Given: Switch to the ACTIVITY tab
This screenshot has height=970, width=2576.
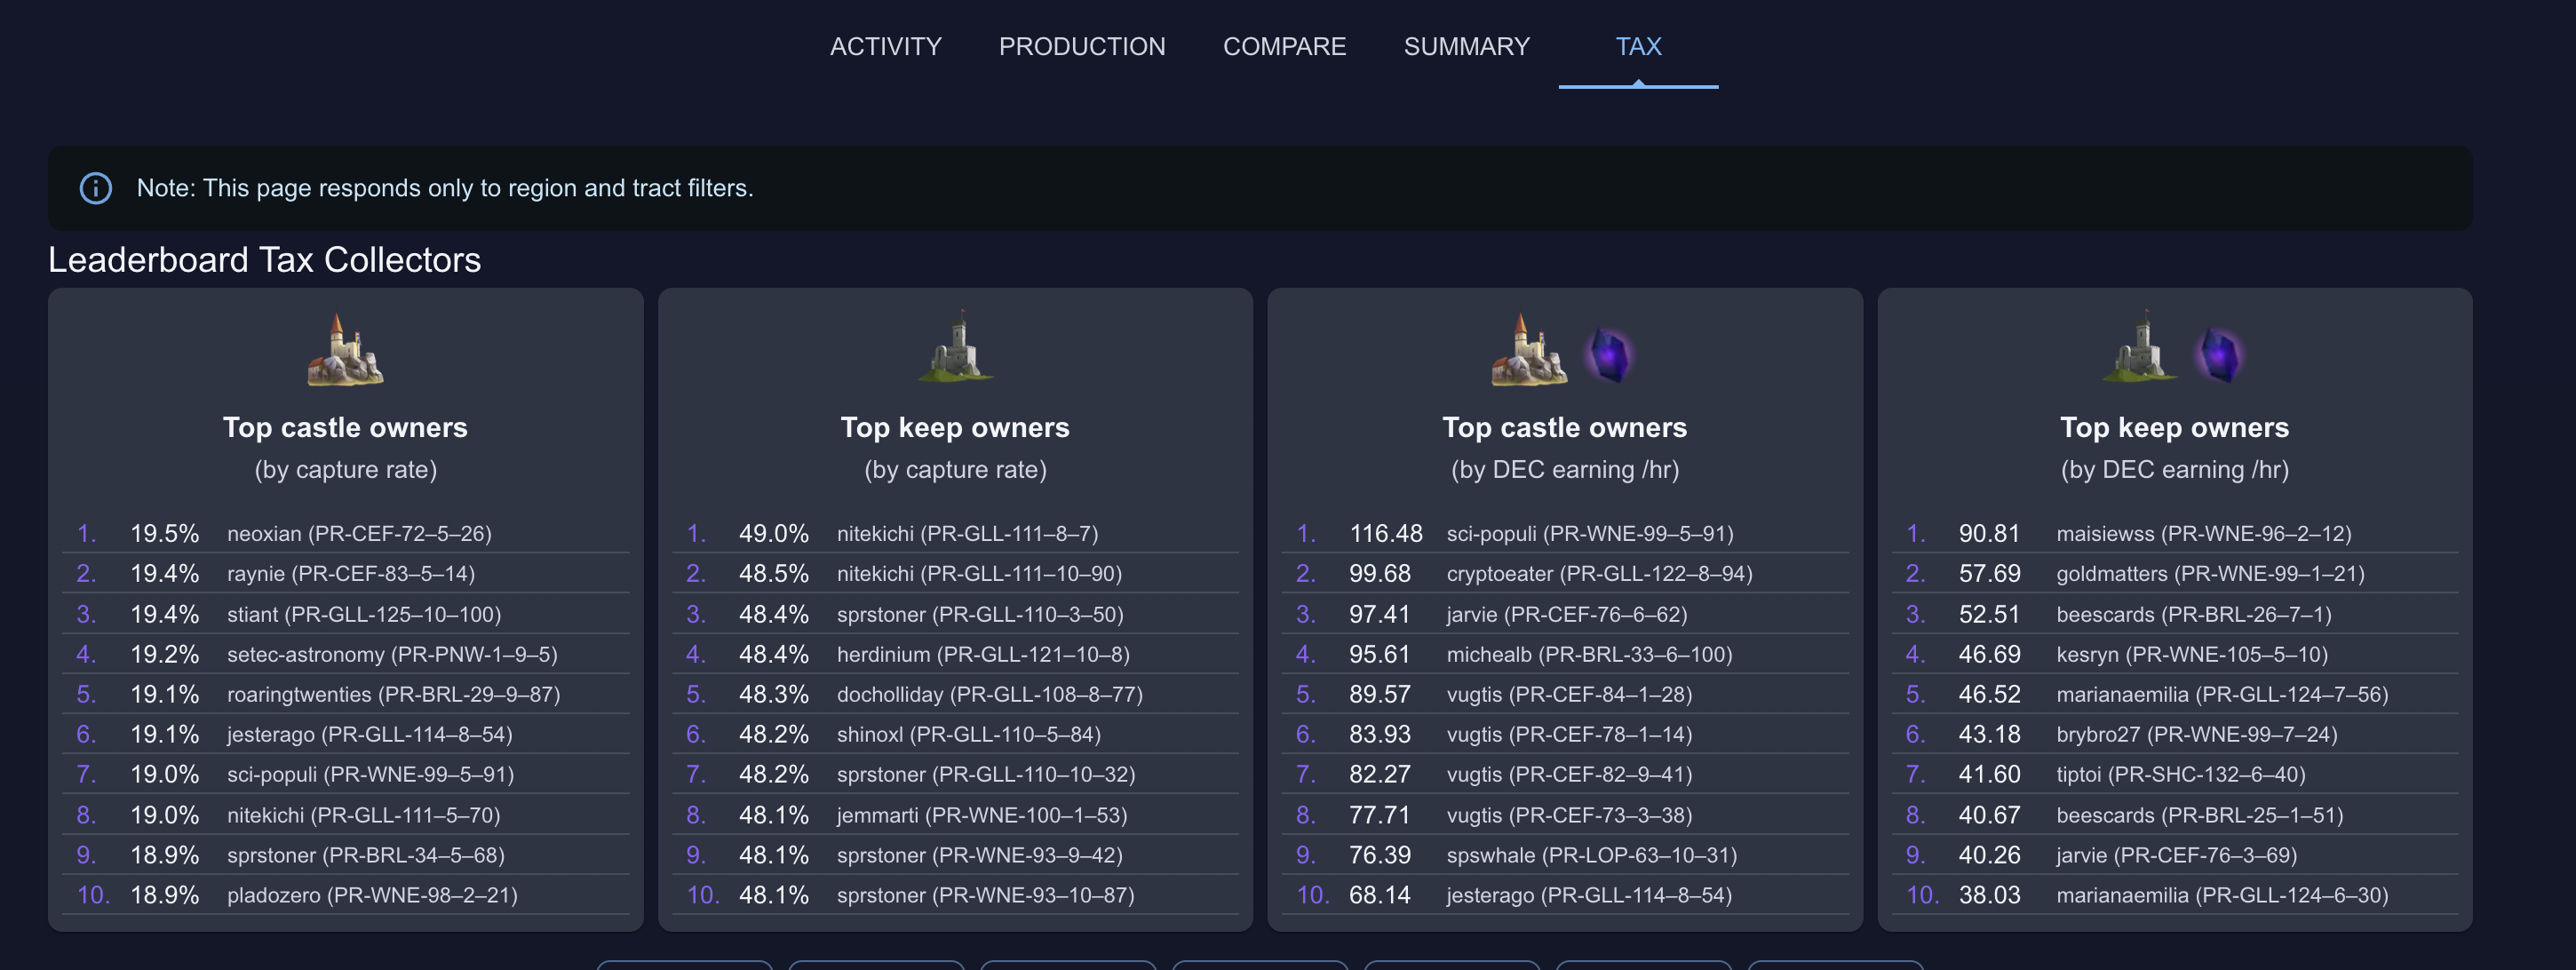Looking at the screenshot, I should (885, 46).
